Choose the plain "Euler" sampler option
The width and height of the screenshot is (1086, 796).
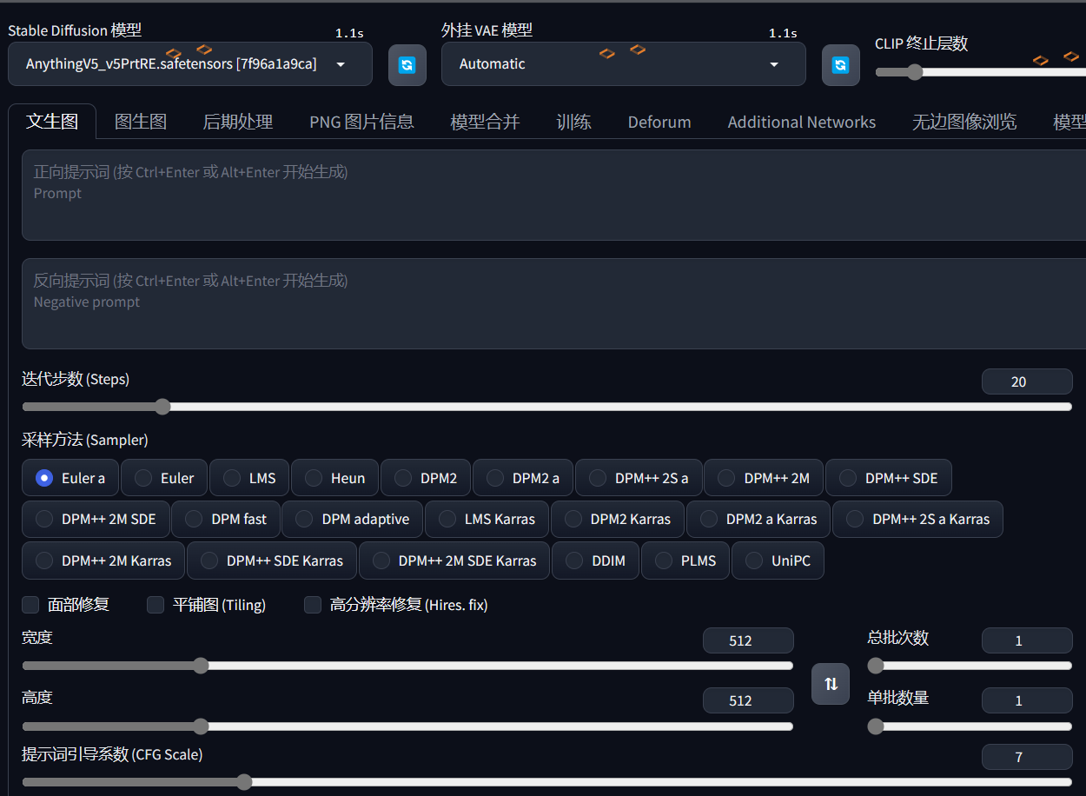pyautogui.click(x=164, y=478)
